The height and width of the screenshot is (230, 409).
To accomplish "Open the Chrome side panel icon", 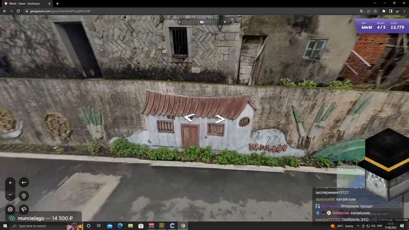I will tap(390, 11).
